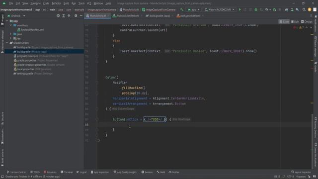This screenshot has width=318, height=179.
Task: Open the Refactor menu
Action: (x=56, y=3)
